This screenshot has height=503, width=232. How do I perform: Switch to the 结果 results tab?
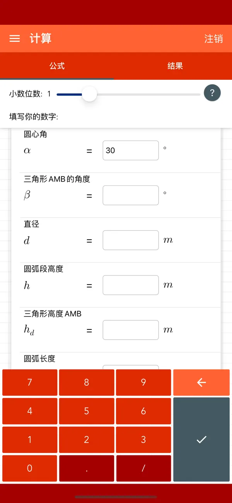coord(175,66)
